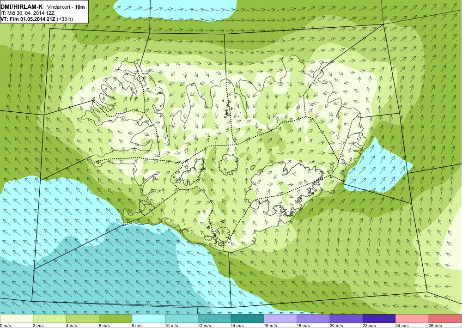Click the lavender 16–18 m/s legend swatch

tap(280, 319)
